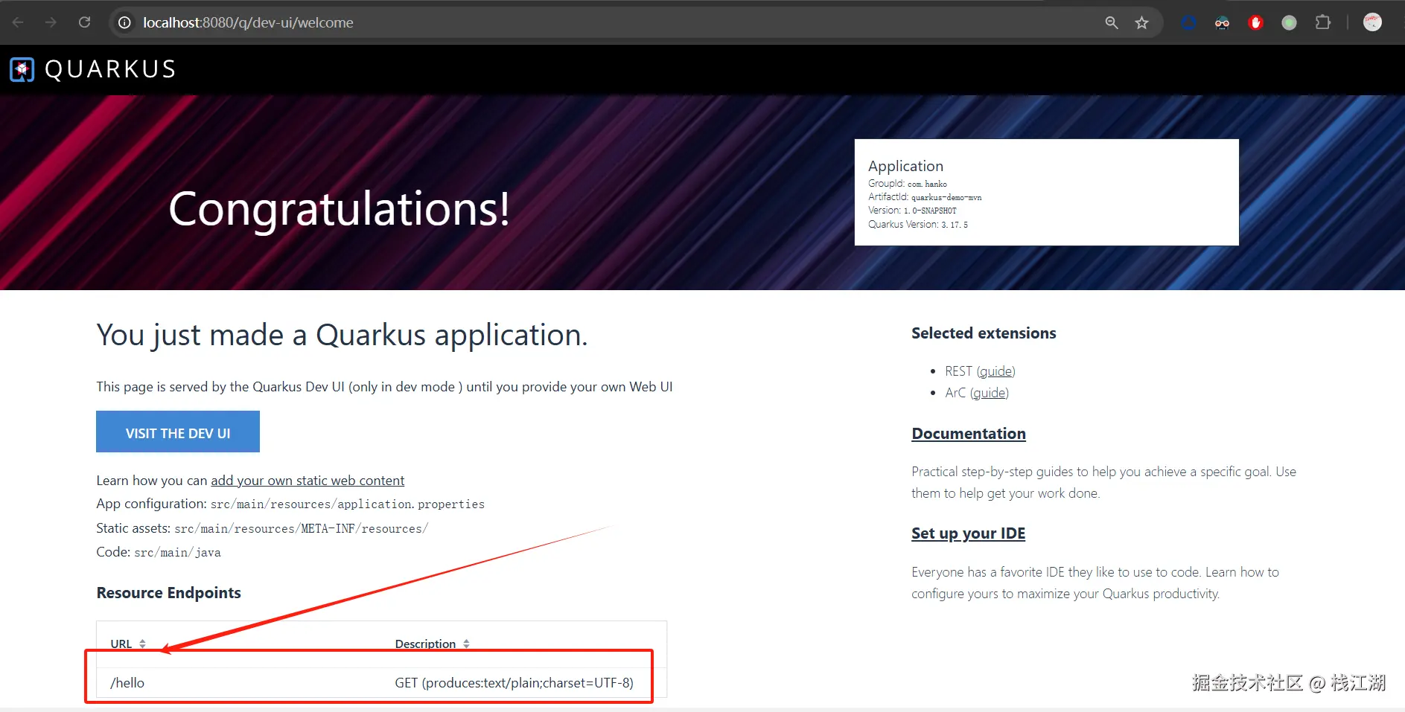The width and height of the screenshot is (1405, 712).
Task: Click the GroupId 'com.hanko' text
Action: coord(927,184)
